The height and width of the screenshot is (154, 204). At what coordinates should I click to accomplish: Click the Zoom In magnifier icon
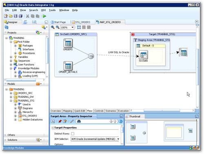pos(53,27)
